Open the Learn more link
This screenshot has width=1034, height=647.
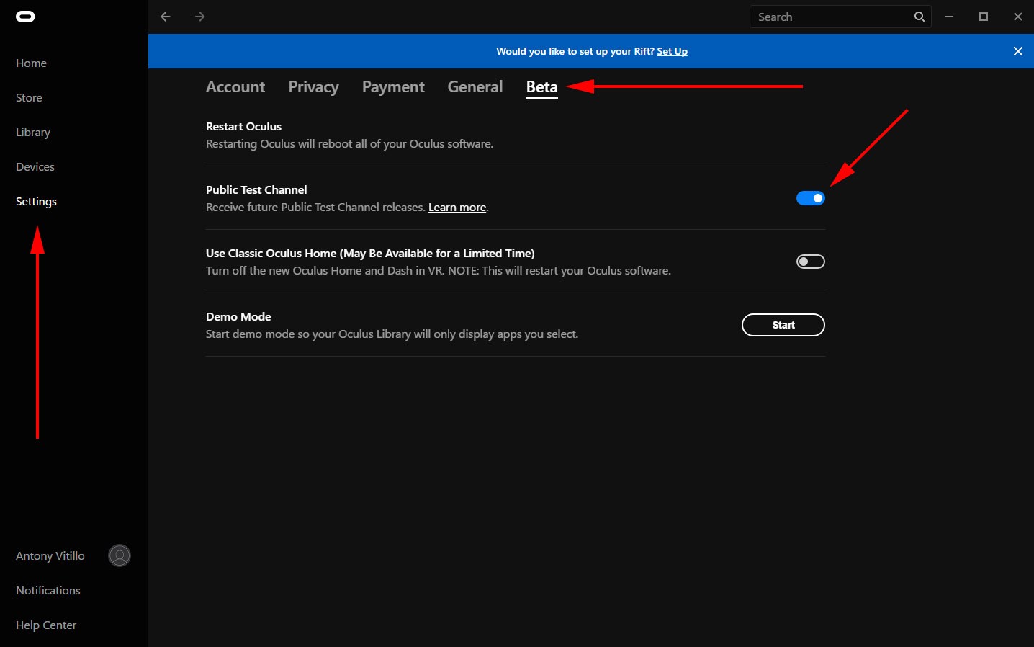tap(457, 208)
